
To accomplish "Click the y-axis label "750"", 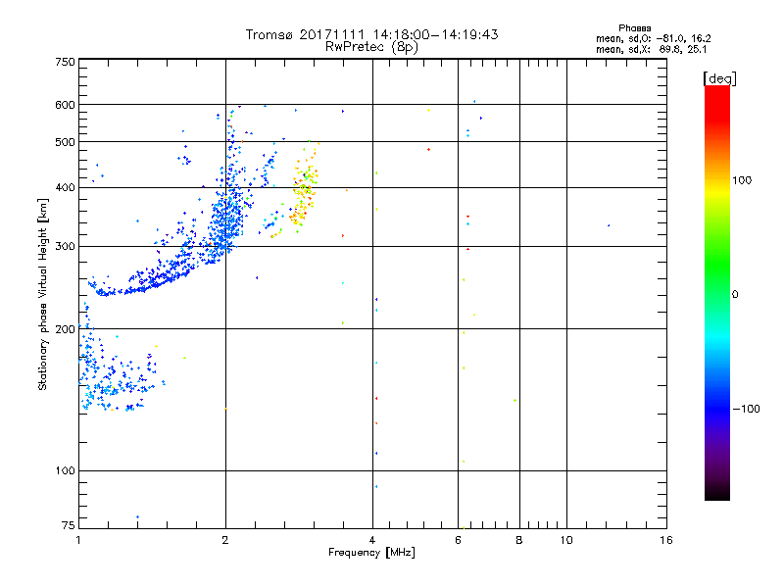I will pyautogui.click(x=65, y=62).
